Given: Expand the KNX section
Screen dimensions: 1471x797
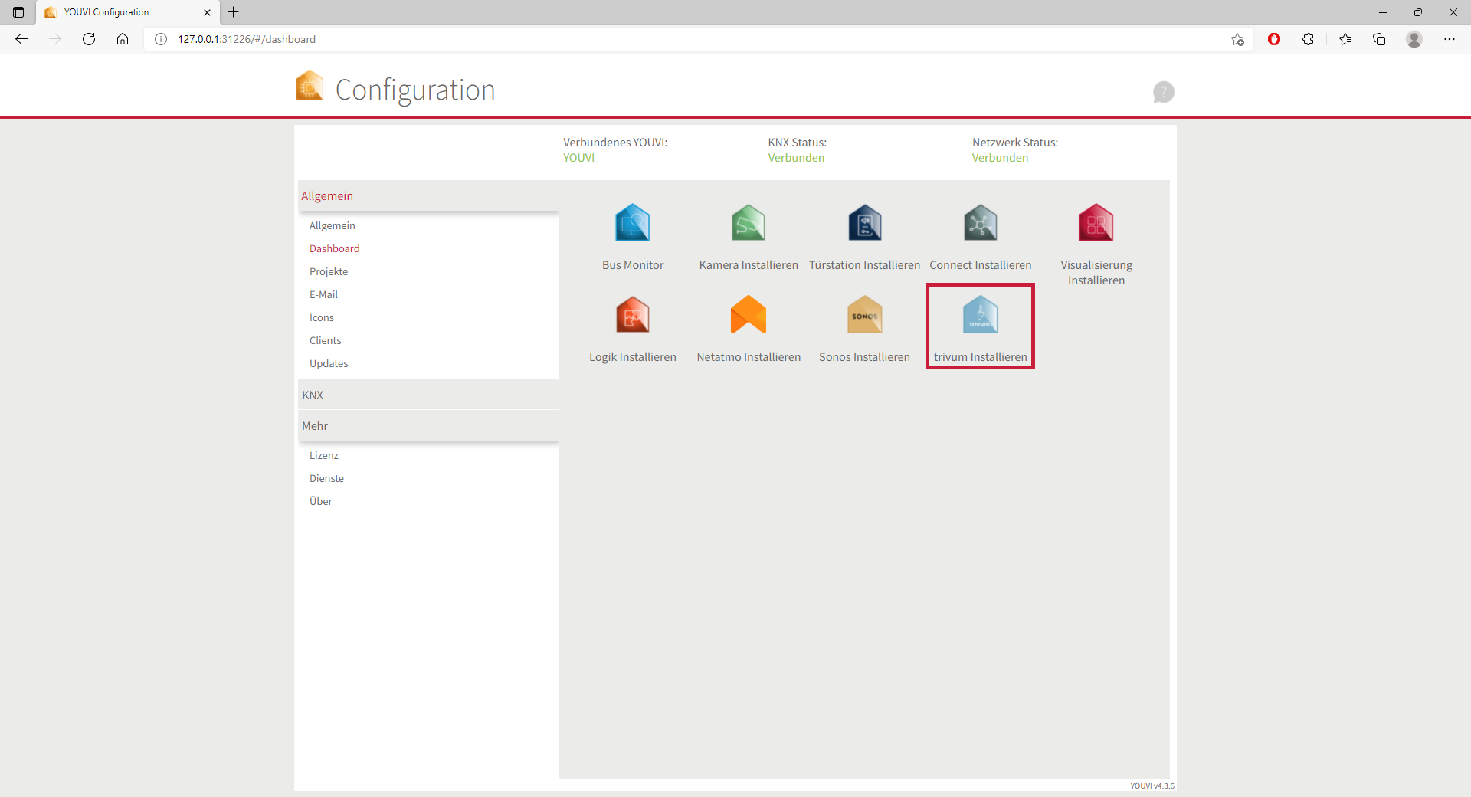Looking at the screenshot, I should point(428,395).
